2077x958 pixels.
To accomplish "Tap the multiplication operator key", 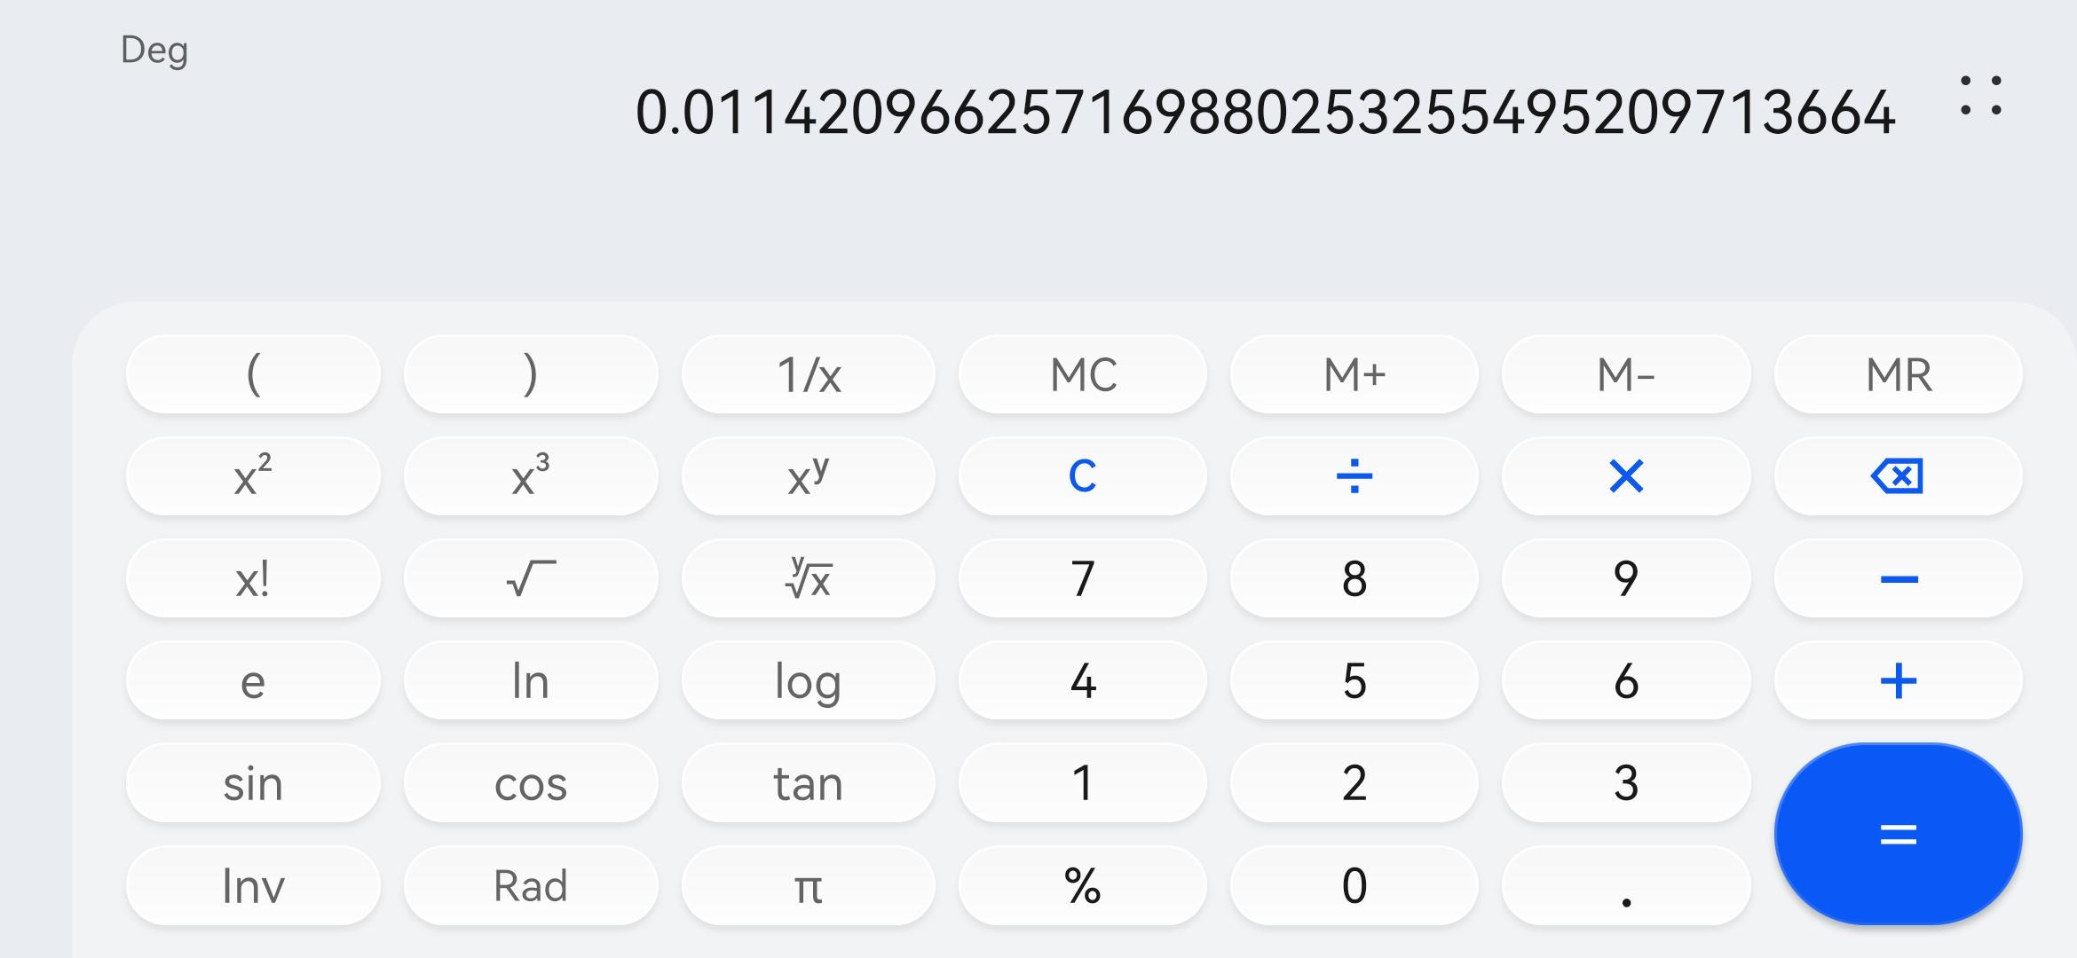I will 1625,476.
